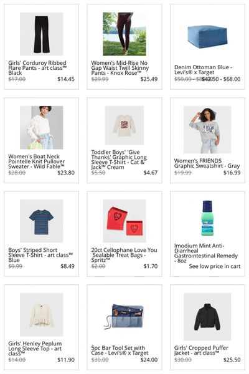The image size is (249, 374).
Task: Click the Girls' Cropped Puffer Jacket title
Action: pos(201,350)
